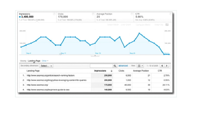Click the 1 - 10 of 2438 counter
The image size is (206, 115).
point(152,66)
